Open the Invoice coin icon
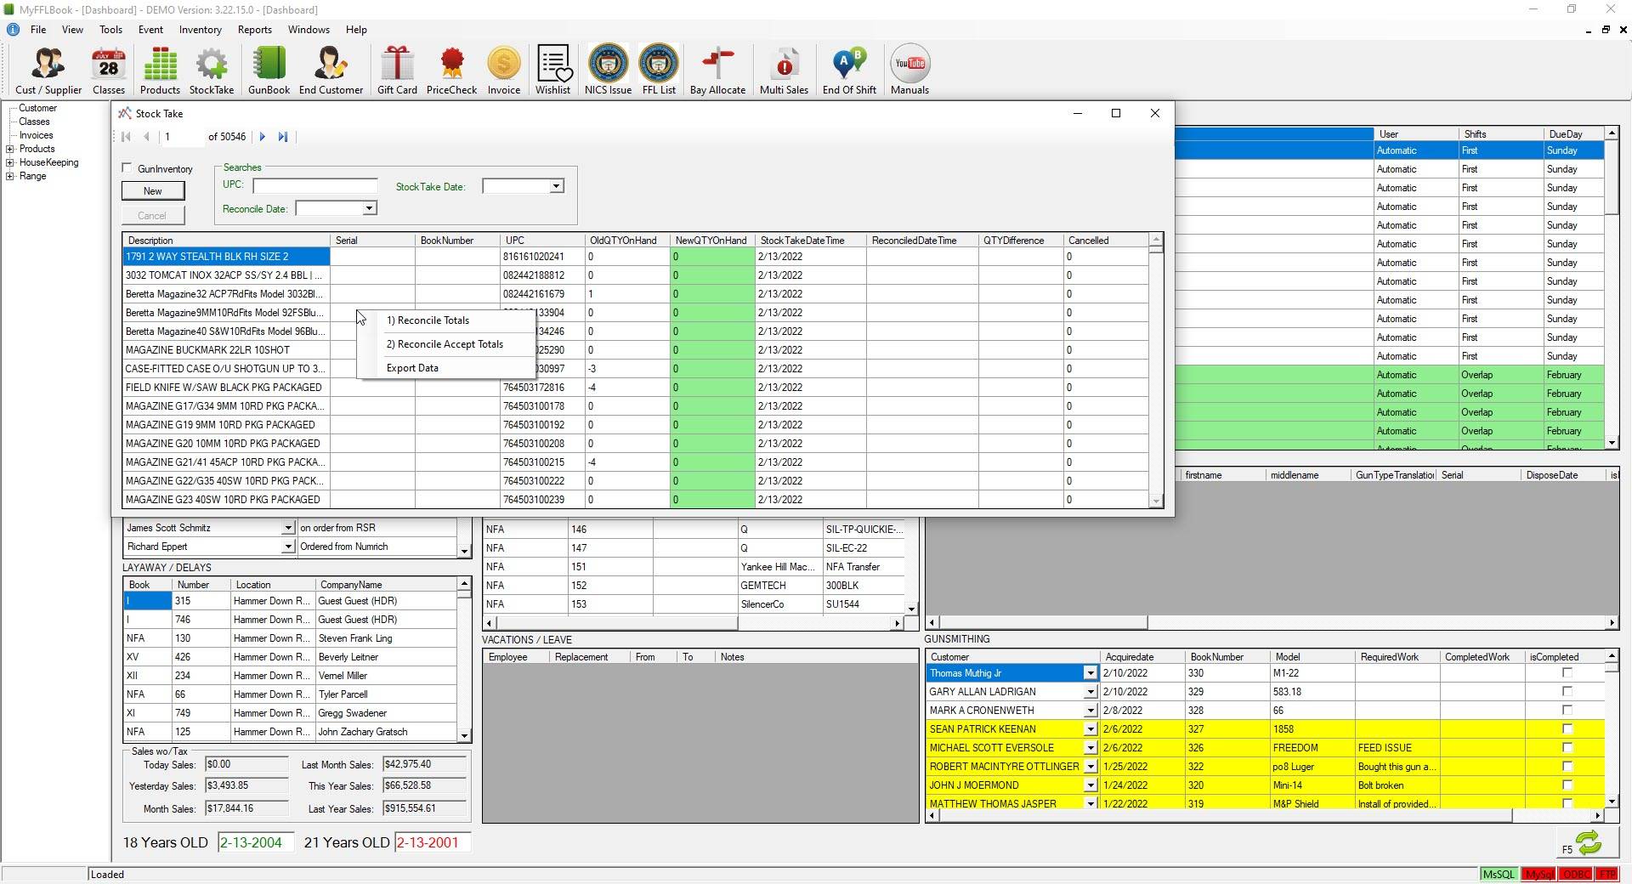 (x=504, y=70)
